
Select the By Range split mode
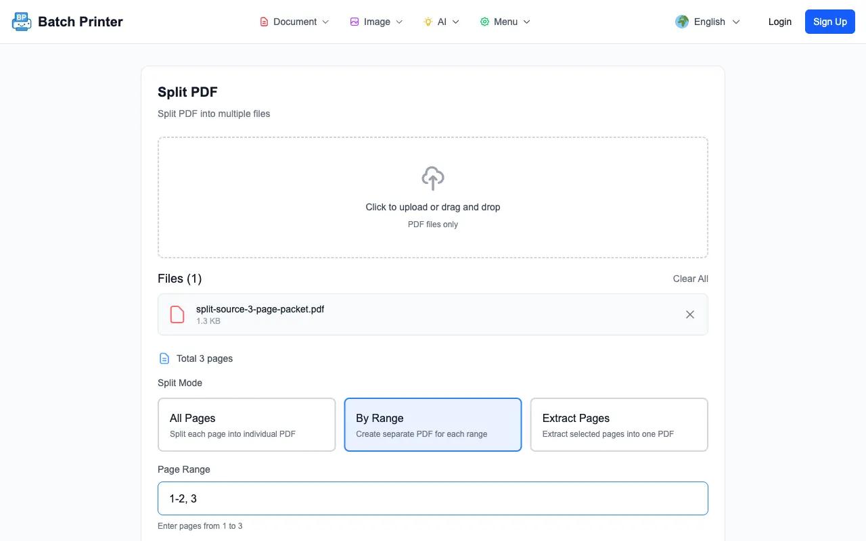pyautogui.click(x=433, y=425)
